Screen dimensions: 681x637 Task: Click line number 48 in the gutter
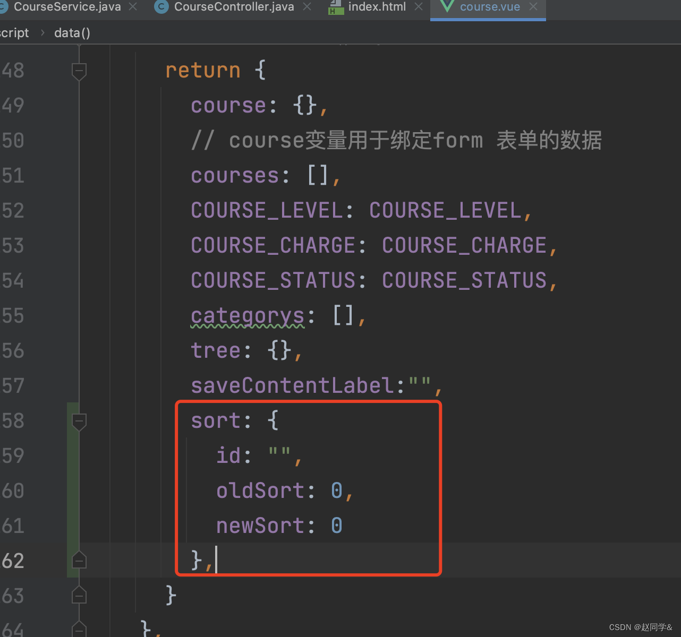click(x=13, y=70)
